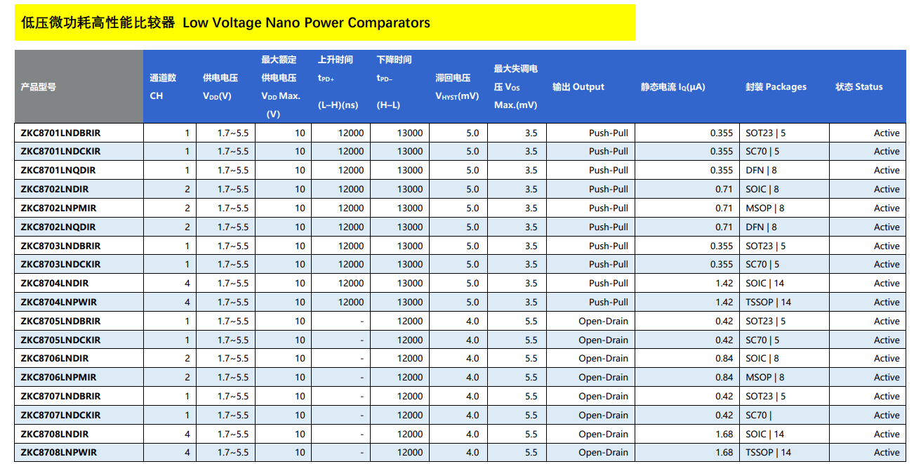Screen dimensions: 921x464
Task: Click part number ZKC8701LNDBRIR
Action: point(61,133)
